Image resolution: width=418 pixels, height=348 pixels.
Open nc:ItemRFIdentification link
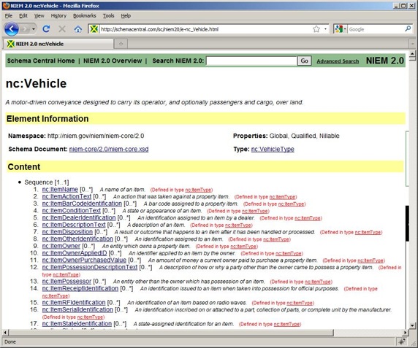[x=74, y=303]
